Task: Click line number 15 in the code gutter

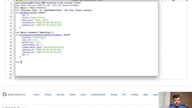Action: point(10,33)
